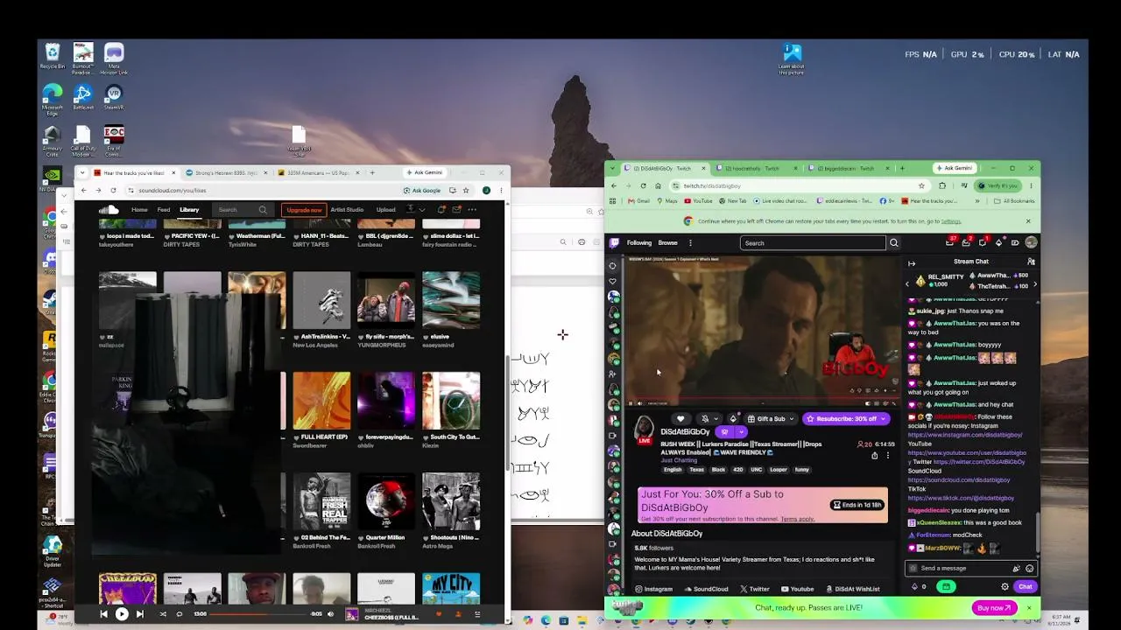Open the stream more options dots
This screenshot has width=1121, height=630.
pyautogui.click(x=888, y=456)
